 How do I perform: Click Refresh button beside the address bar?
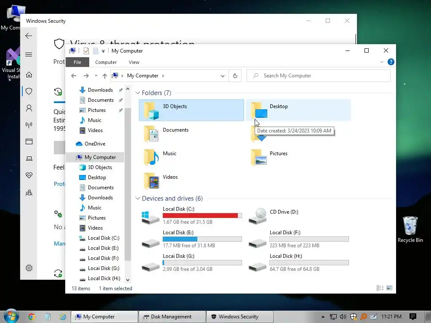point(235,76)
